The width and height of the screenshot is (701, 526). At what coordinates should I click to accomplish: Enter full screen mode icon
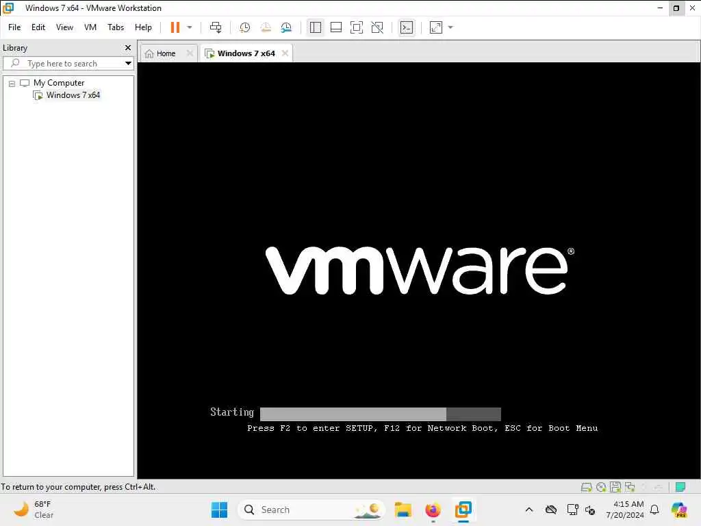(356, 27)
